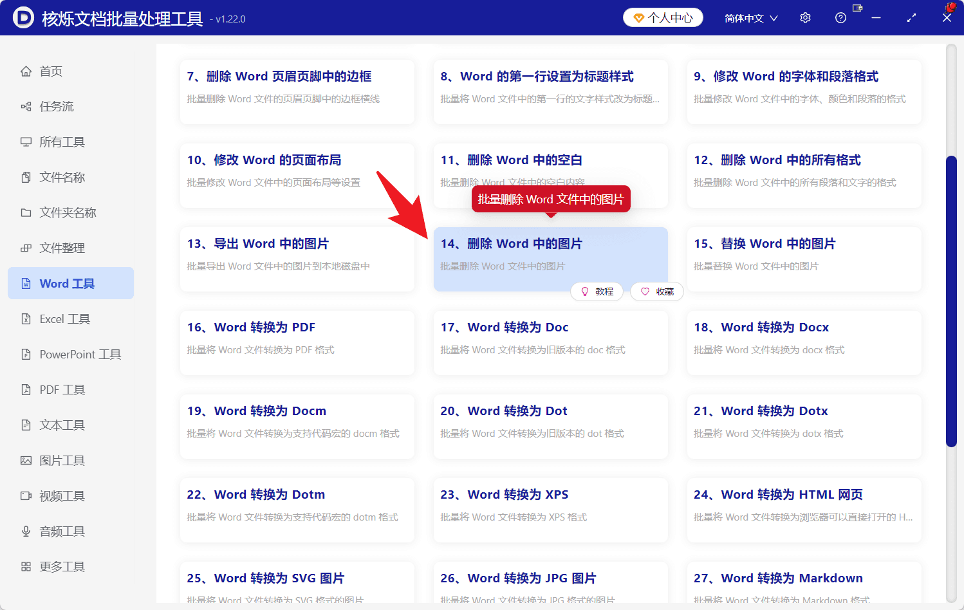
Task: Select the 文件名称 file rename icon
Action: (x=26, y=177)
